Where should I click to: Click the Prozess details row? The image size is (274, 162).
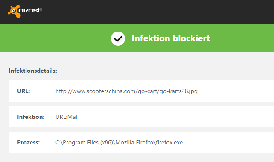(x=141, y=142)
